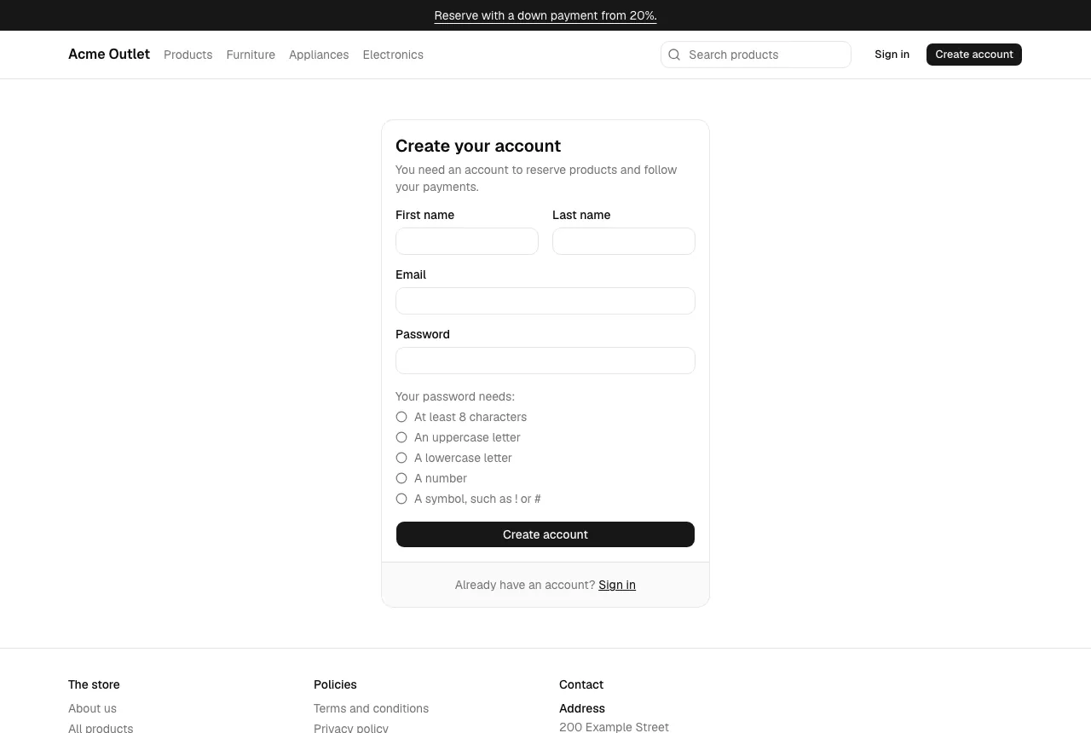Open the Furniture nav item
This screenshot has height=733, width=1091.
coord(251,55)
